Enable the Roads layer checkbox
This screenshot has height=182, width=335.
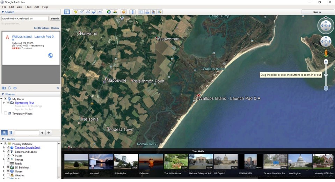[8, 163]
